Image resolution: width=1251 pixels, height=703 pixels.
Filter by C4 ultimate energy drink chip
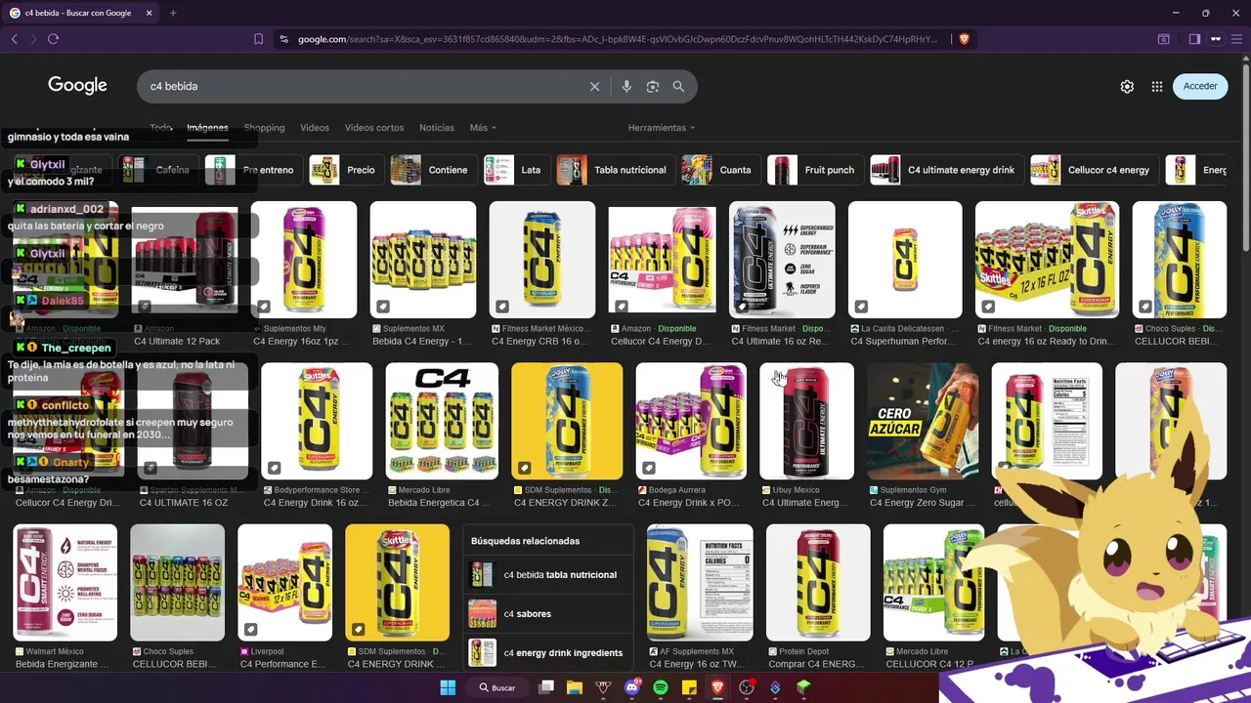tap(946, 170)
